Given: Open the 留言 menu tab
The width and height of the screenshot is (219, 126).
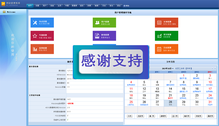Looking at the screenshot, I should [x=82, y=6].
